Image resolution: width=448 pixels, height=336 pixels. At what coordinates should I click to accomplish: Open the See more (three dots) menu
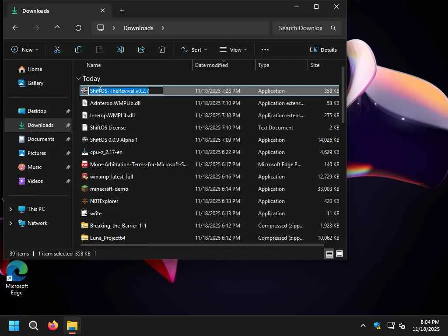pos(265,50)
